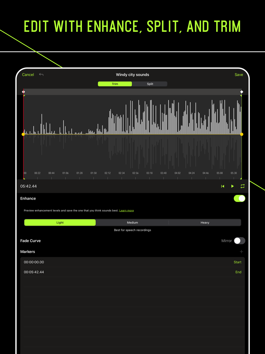Screen dimensions: 265x354
Task: Click the Start marker label
Action: tap(237, 262)
